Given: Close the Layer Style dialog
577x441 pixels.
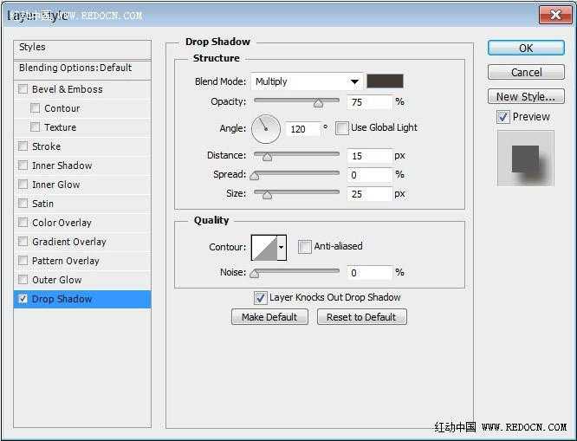Looking at the screenshot, I should [x=555, y=15].
